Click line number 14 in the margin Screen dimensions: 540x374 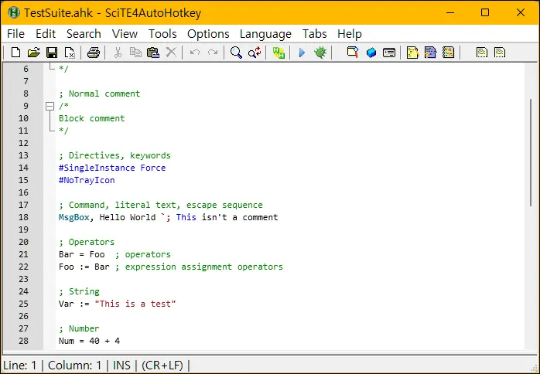coord(23,168)
